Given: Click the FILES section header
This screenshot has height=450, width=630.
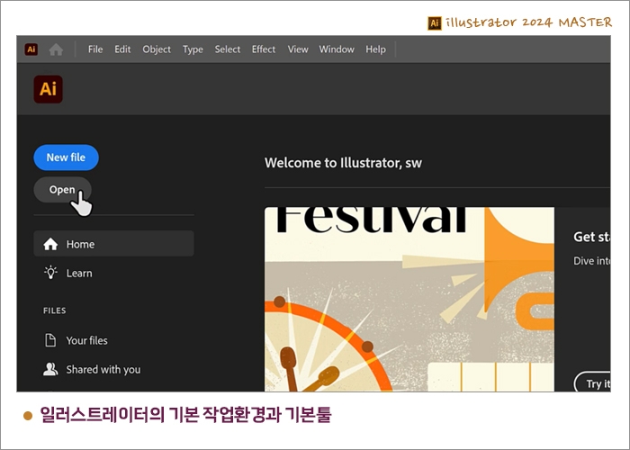Looking at the screenshot, I should (55, 310).
